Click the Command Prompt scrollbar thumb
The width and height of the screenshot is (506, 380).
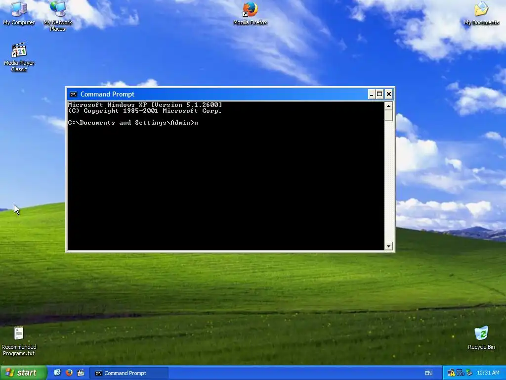coord(388,116)
